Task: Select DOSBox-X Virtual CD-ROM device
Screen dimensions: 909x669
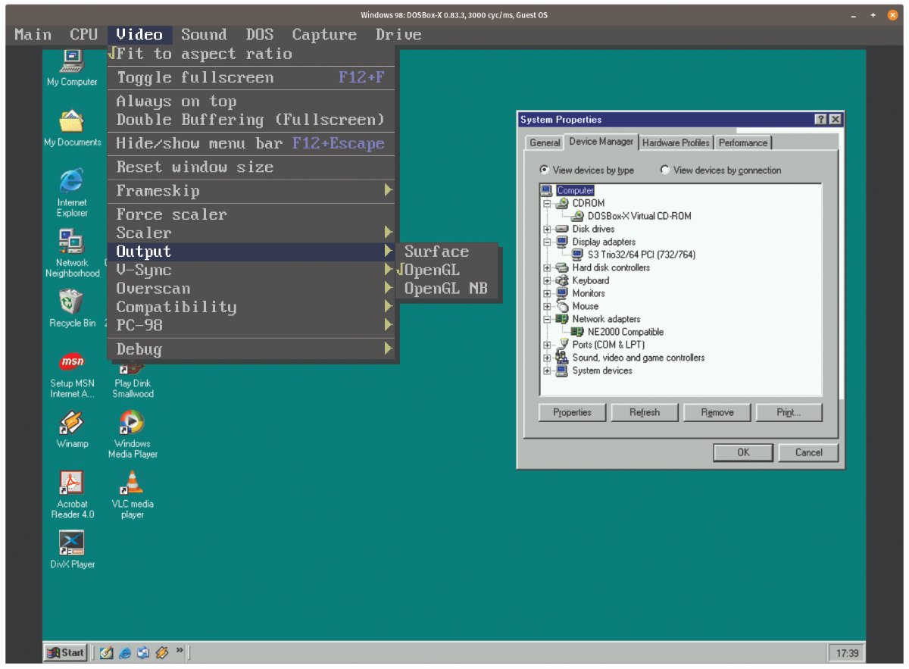Action: coord(633,216)
